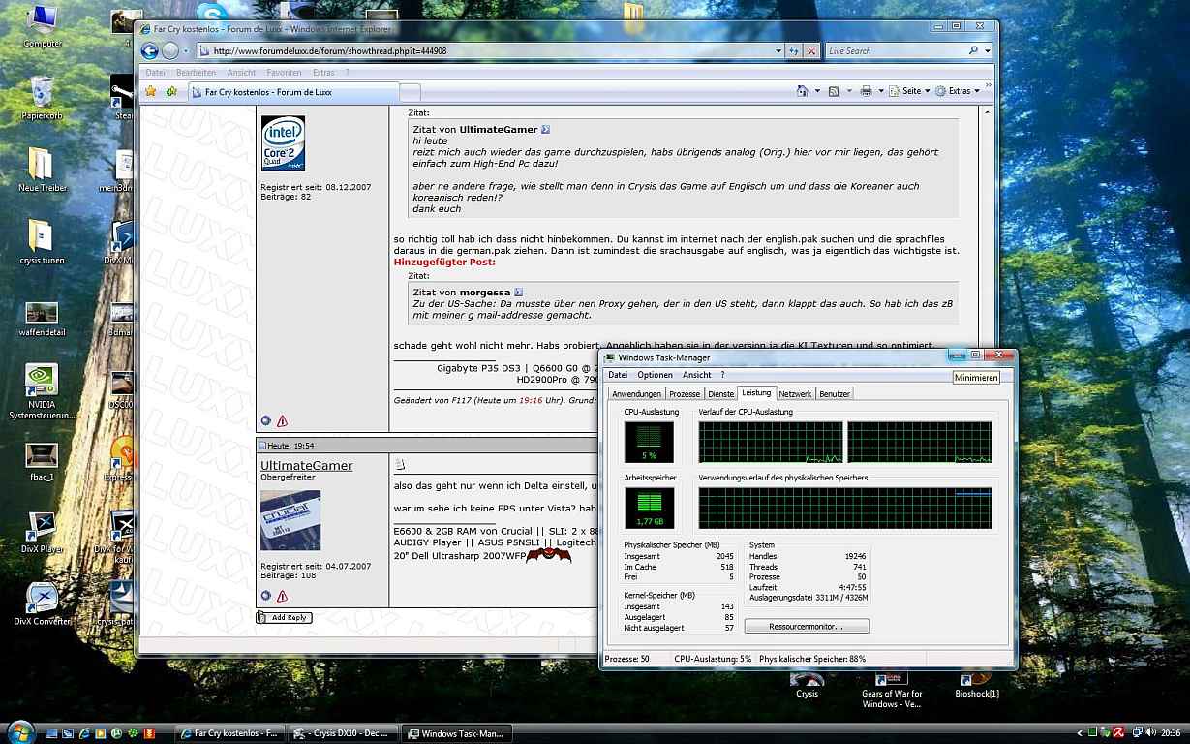Click the refresh page icon beside the address bar
Screen dimensions: 1190x744
tap(794, 51)
